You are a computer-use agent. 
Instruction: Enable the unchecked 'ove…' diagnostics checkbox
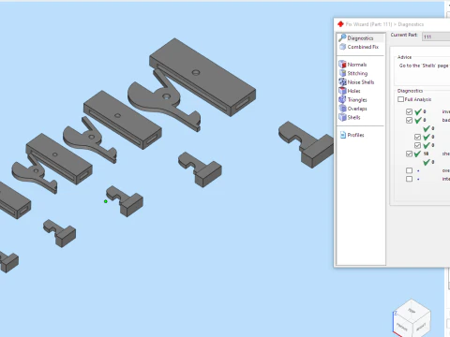(x=409, y=170)
